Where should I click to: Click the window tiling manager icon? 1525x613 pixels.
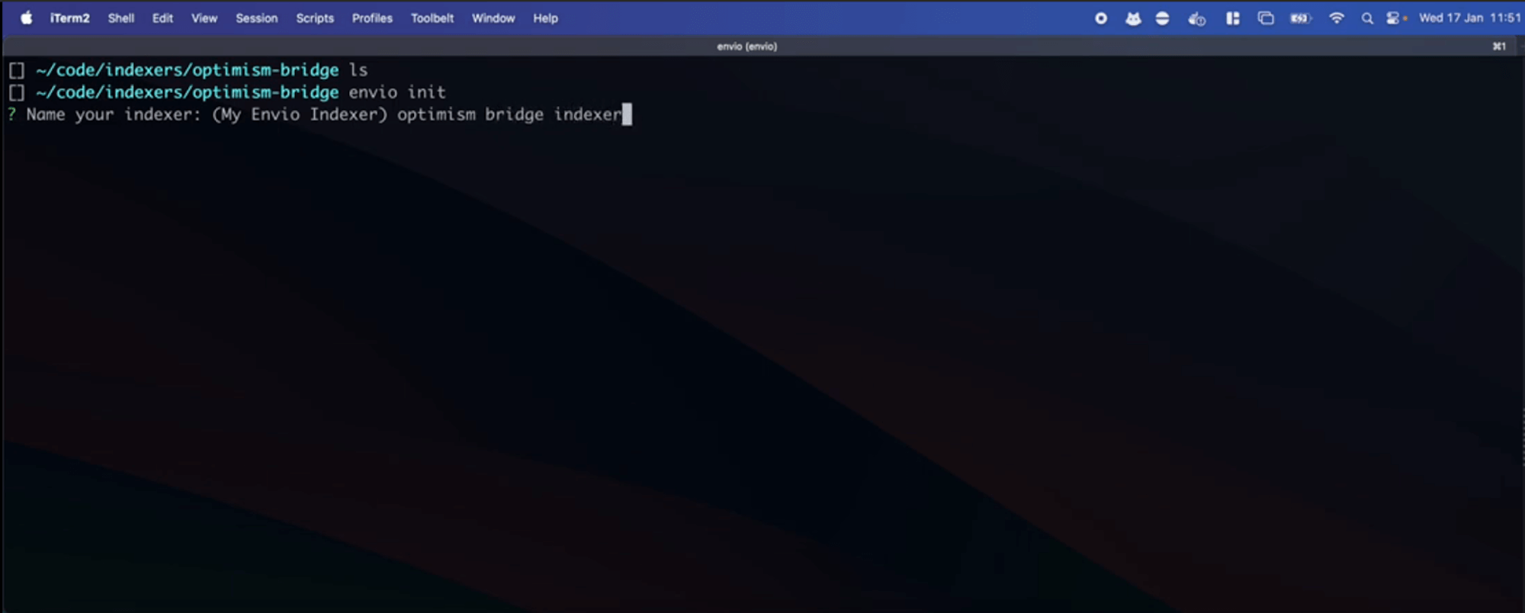[x=1232, y=18]
